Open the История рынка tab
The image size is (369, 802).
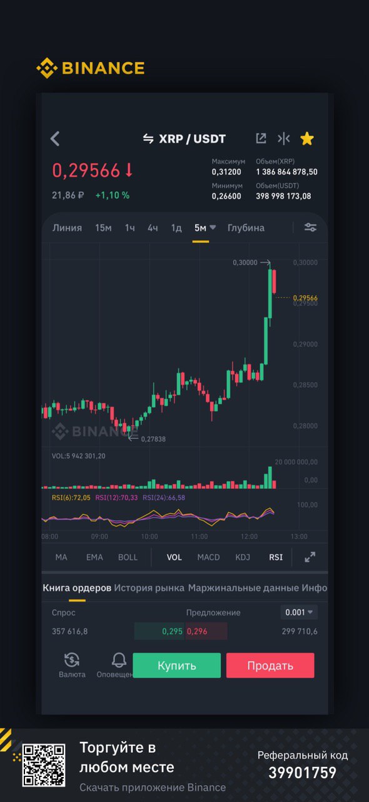coord(149,588)
